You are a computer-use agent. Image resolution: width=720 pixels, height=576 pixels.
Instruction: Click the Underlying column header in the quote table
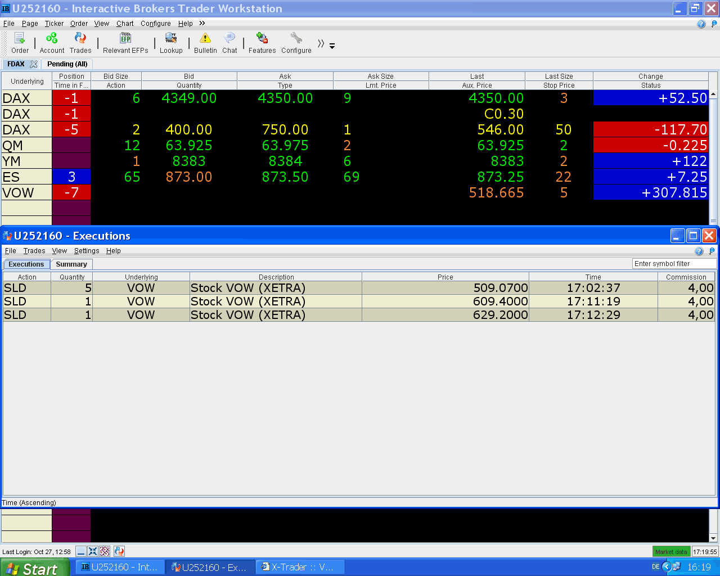pyautogui.click(x=27, y=81)
